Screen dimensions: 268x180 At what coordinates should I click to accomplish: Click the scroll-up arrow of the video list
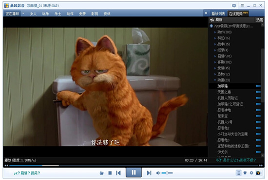[x=263, y=25]
